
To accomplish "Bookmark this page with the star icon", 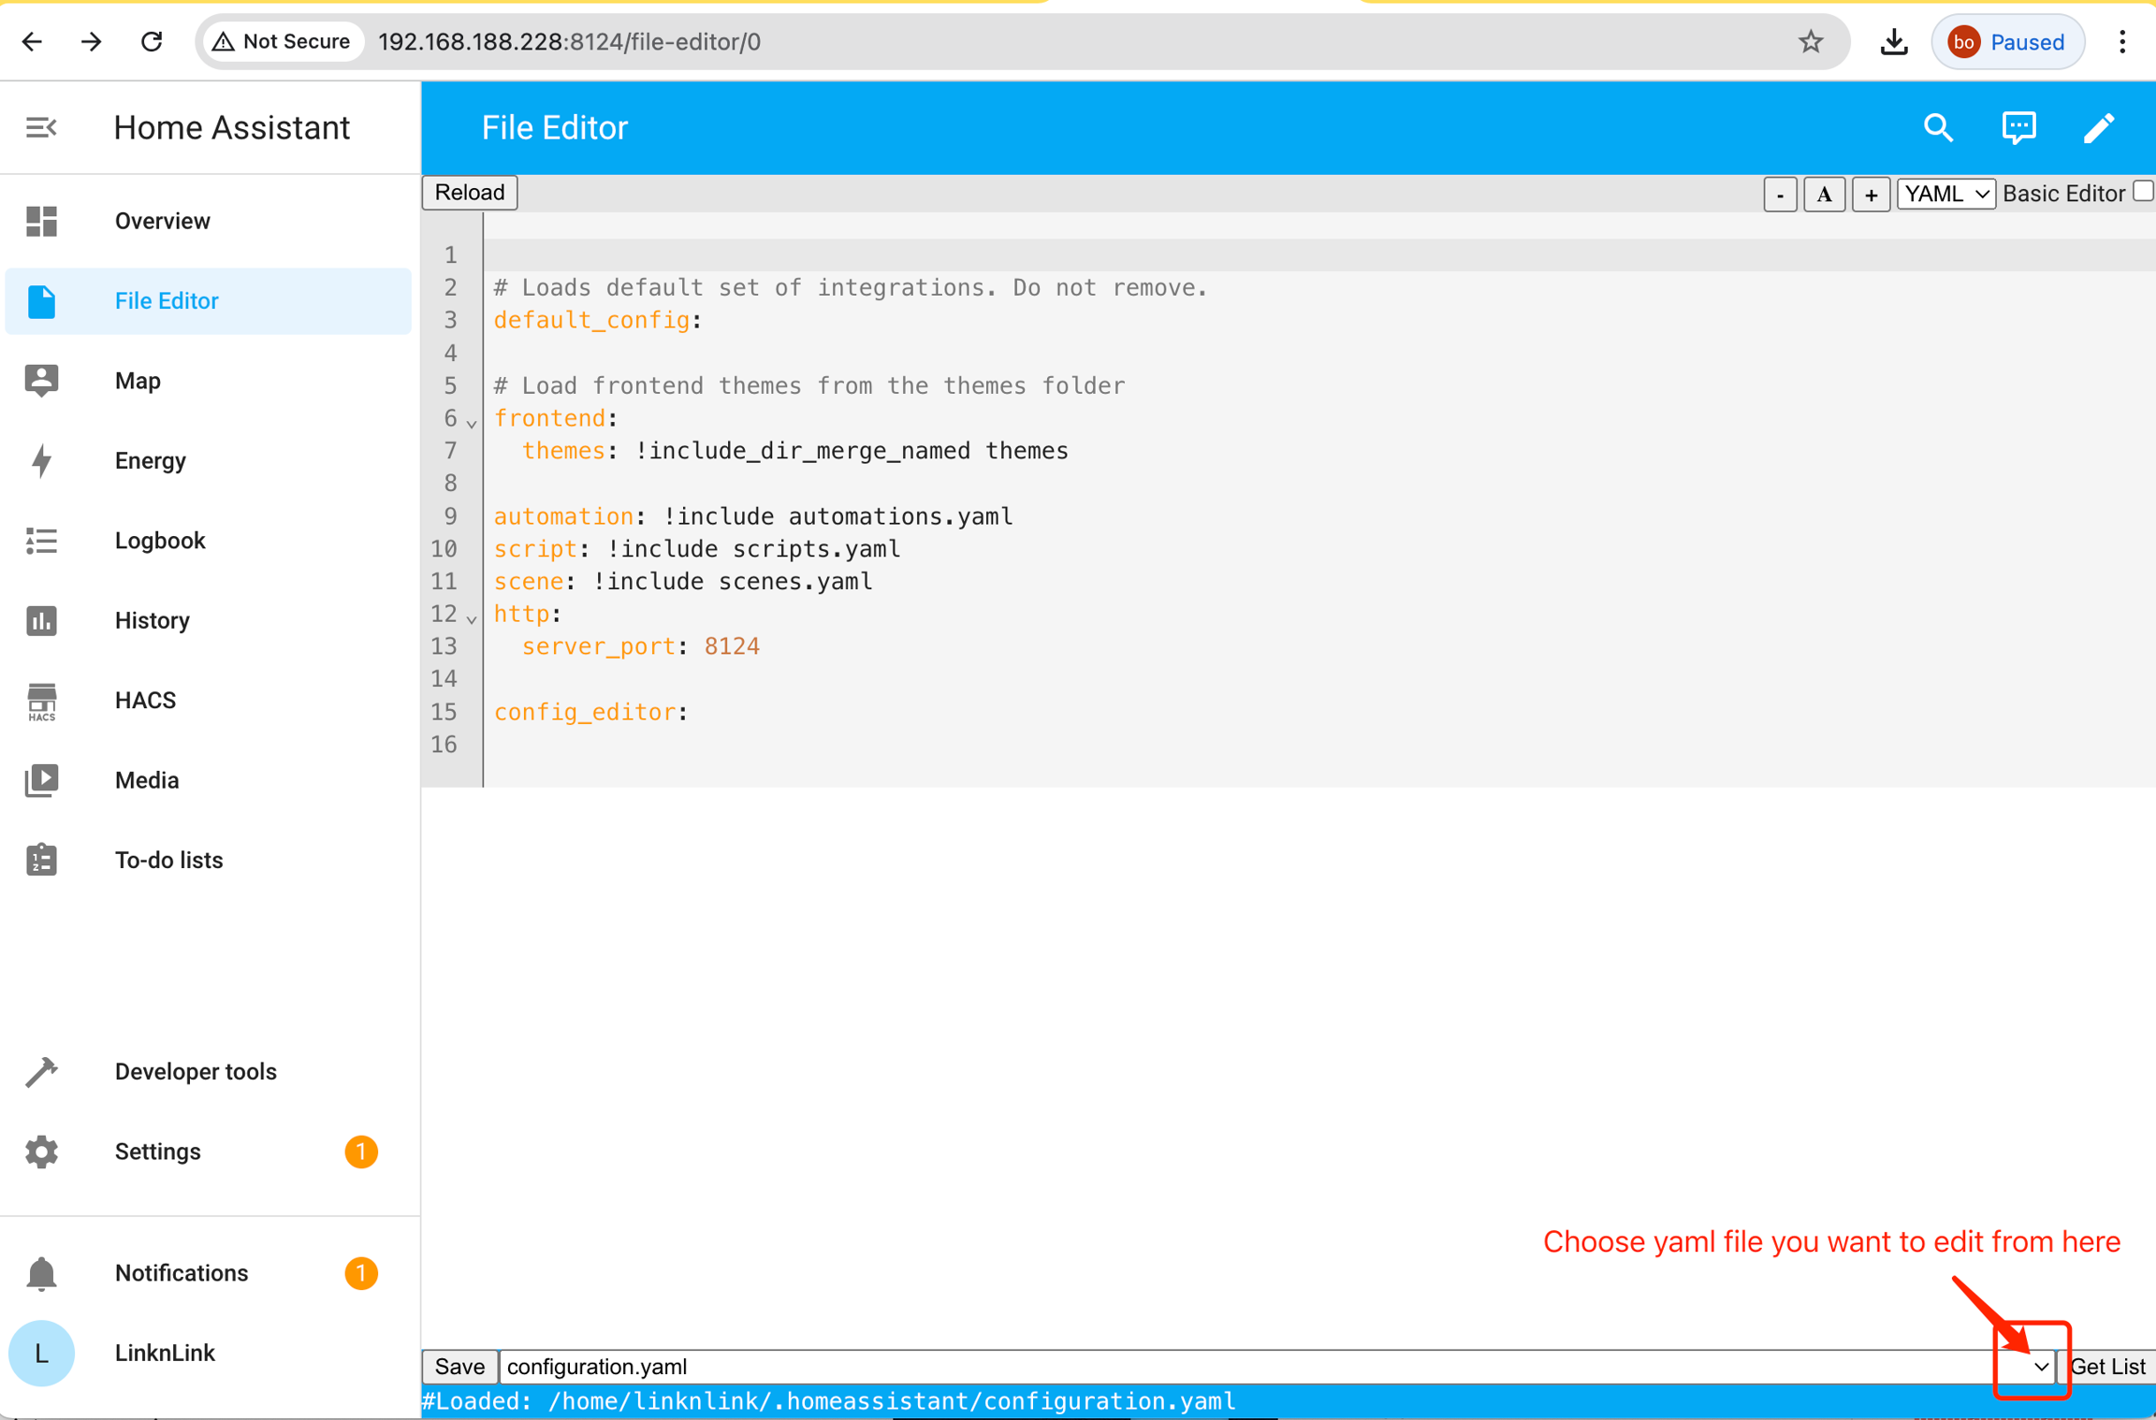I will pyautogui.click(x=1811, y=42).
